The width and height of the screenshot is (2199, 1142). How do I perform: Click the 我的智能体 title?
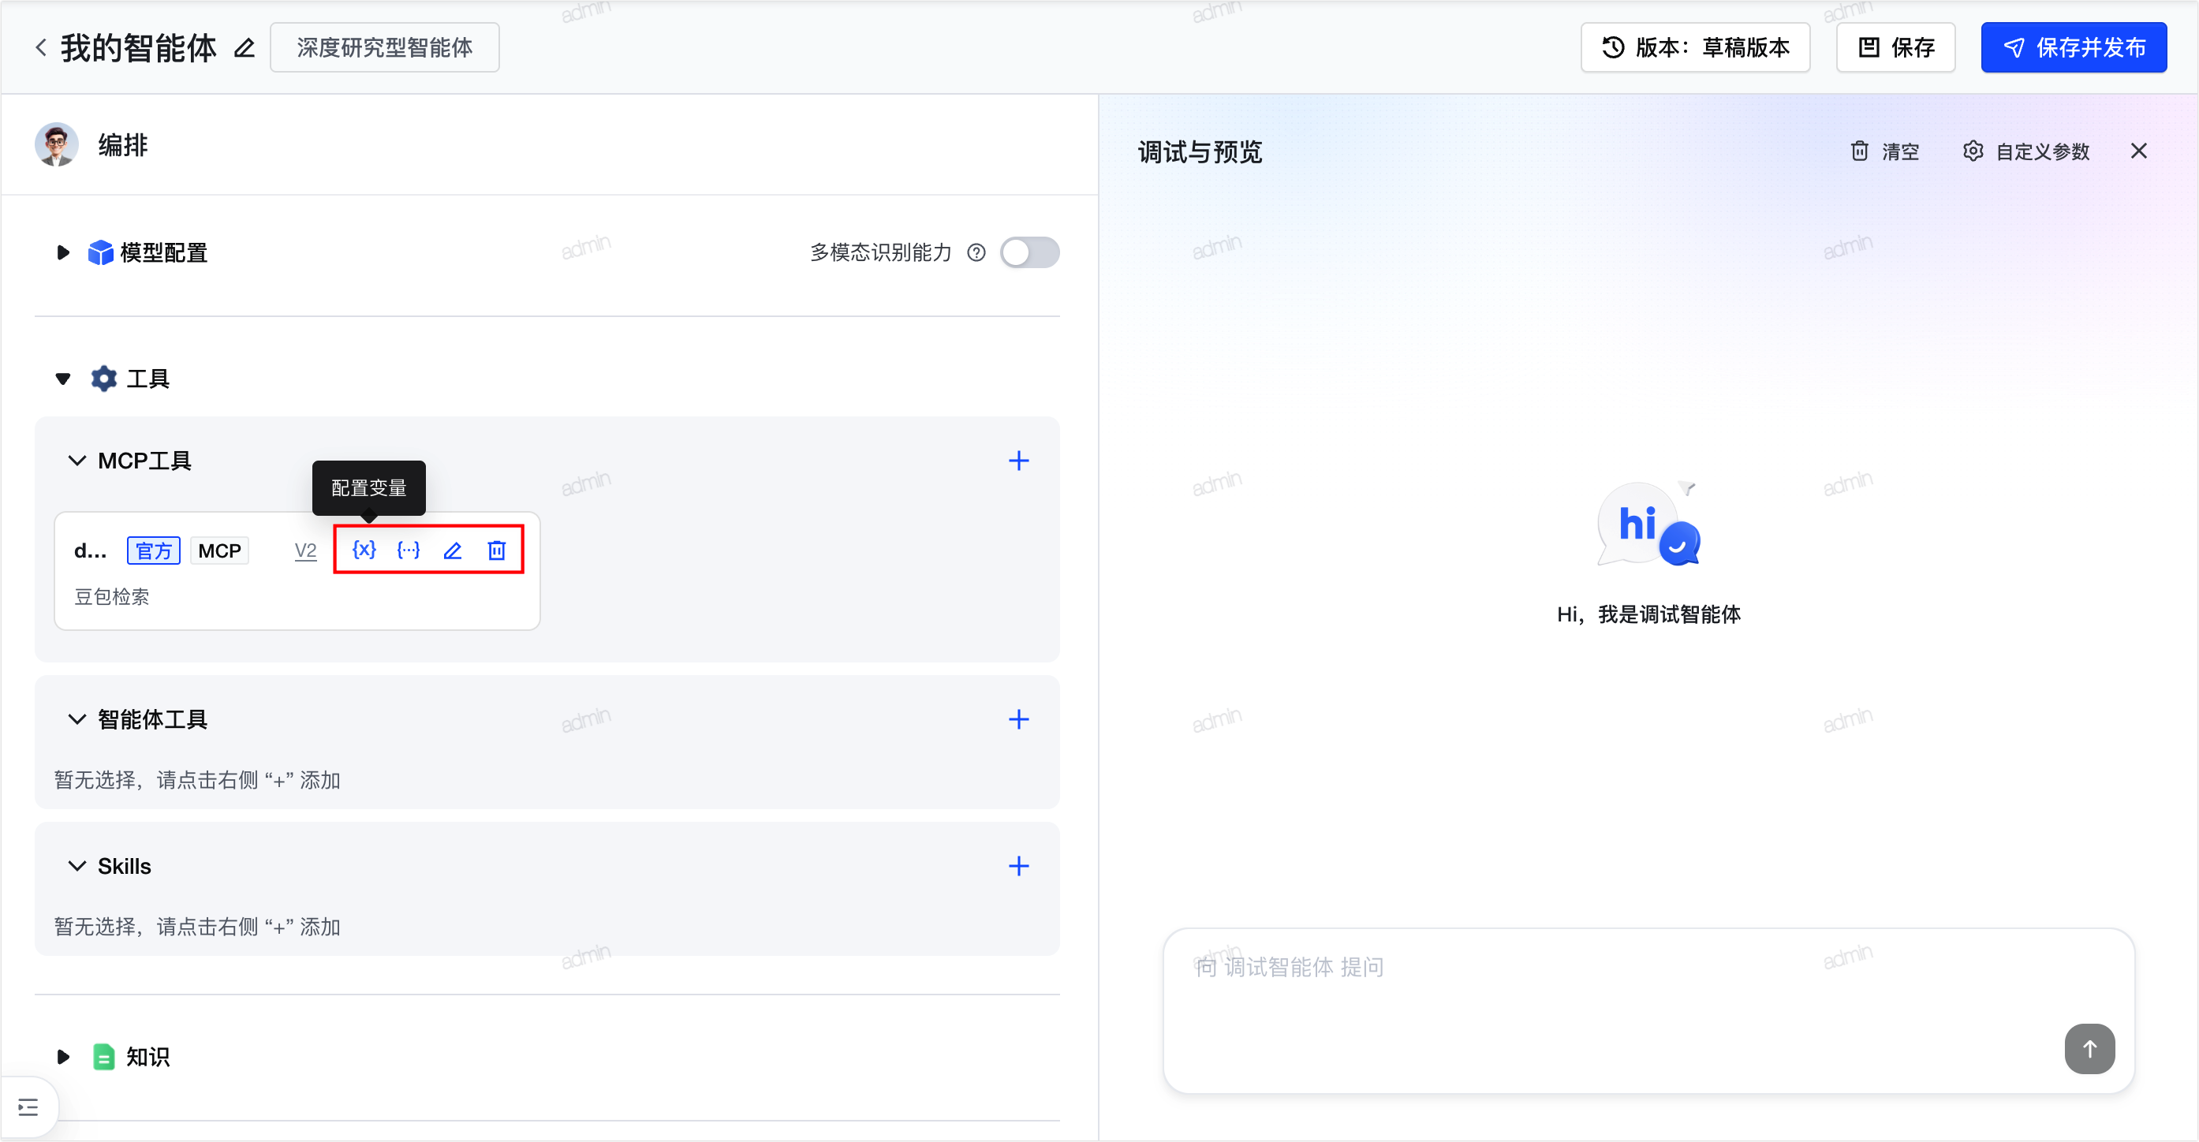point(138,48)
